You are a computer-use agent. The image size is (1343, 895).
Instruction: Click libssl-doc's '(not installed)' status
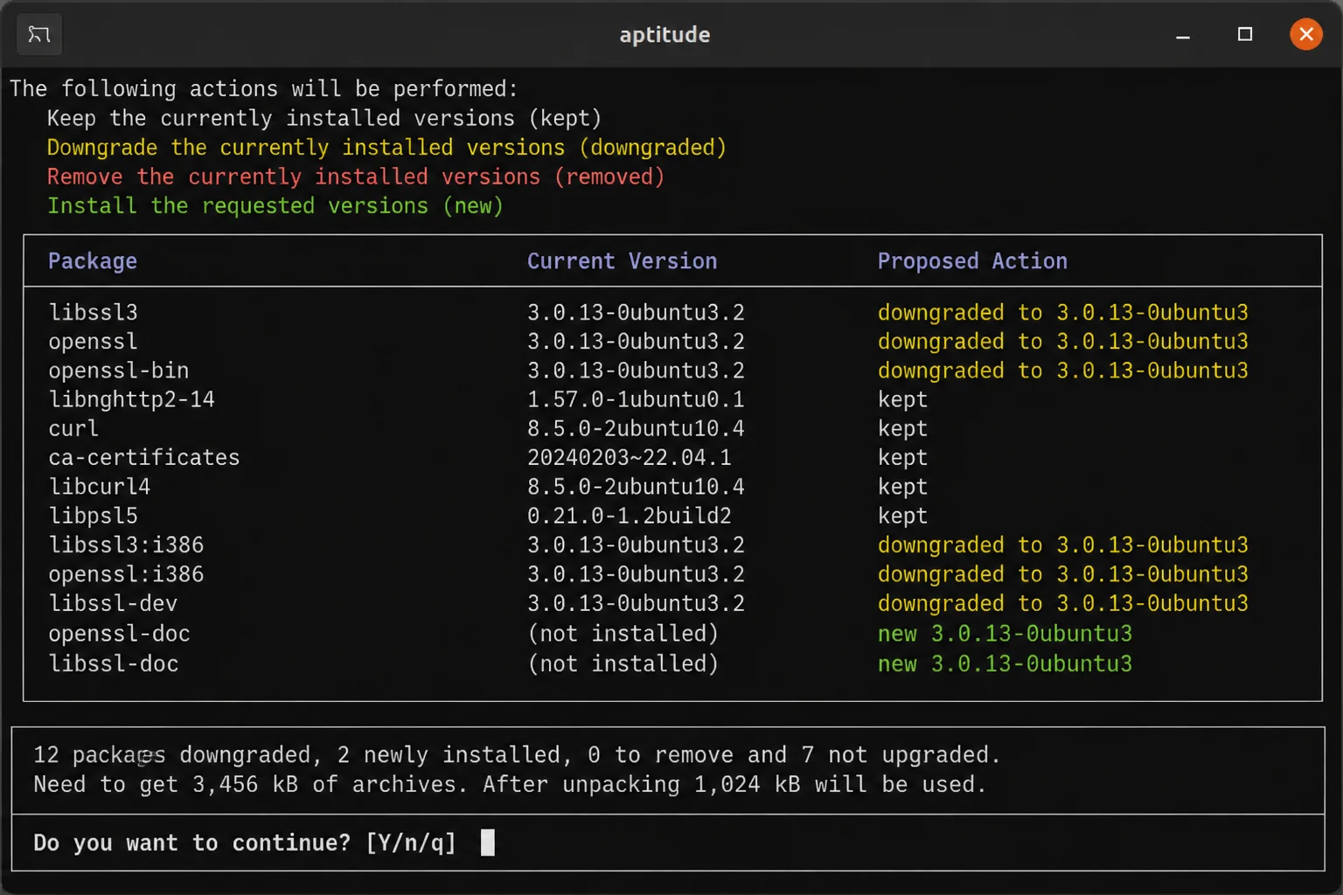pos(623,663)
